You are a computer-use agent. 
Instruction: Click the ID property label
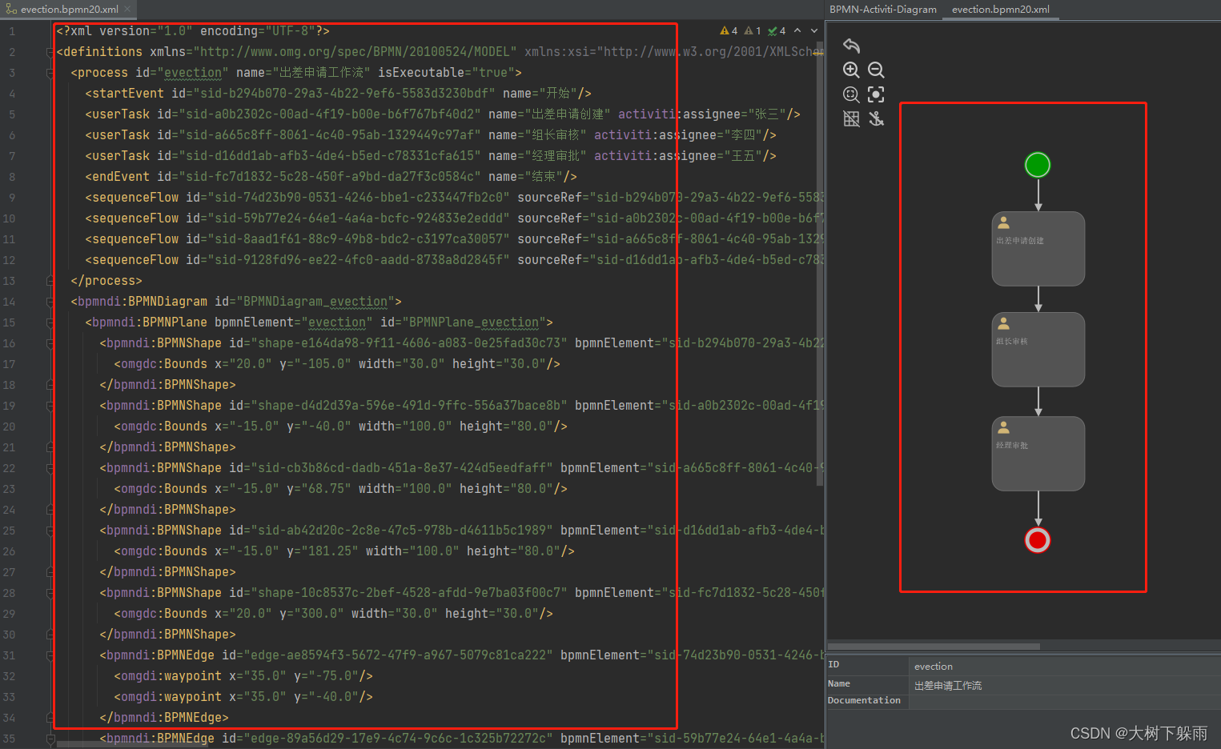coord(833,664)
